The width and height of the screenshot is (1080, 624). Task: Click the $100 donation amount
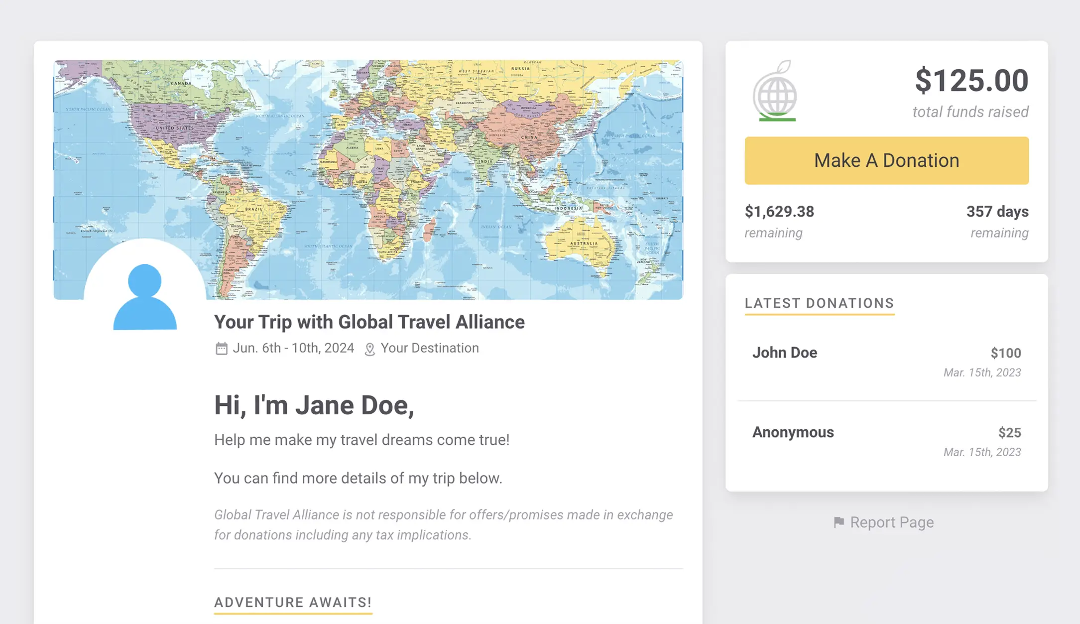coord(1005,353)
